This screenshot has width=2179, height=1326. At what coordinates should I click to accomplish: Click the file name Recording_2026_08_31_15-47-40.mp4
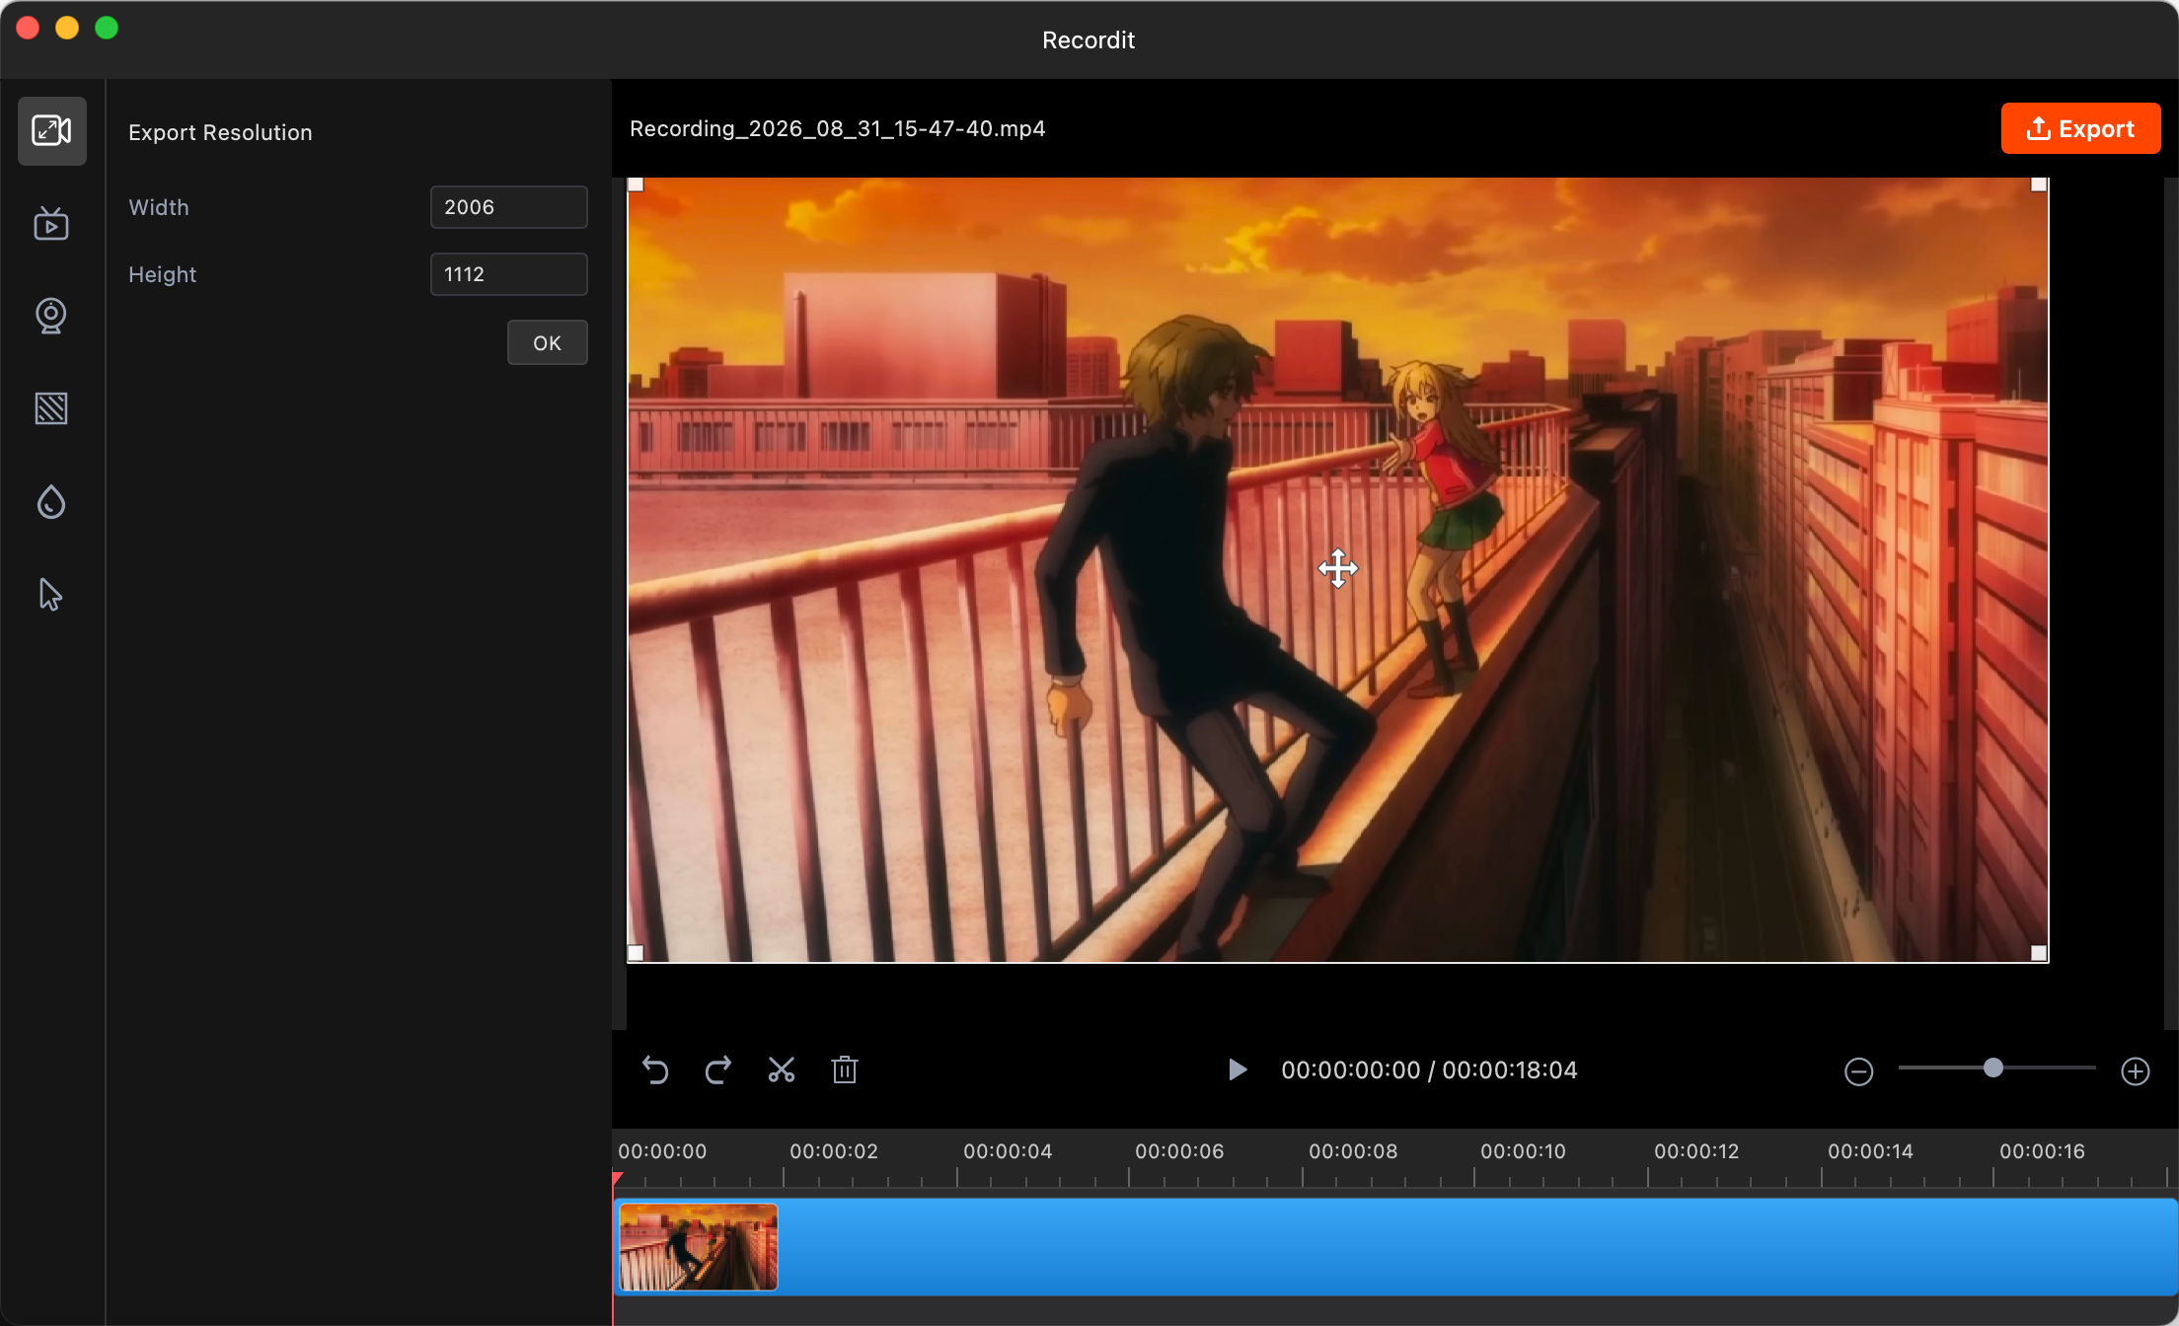pyautogui.click(x=838, y=128)
